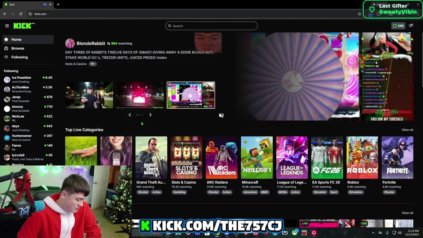Click the 18+ badge on the featured stream
Screen dimensions: 423x238
click(x=93, y=64)
